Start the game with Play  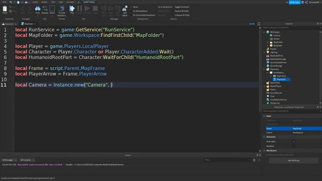tap(72, 9)
